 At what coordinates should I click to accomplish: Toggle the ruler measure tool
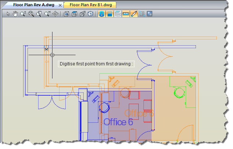click(x=126, y=14)
